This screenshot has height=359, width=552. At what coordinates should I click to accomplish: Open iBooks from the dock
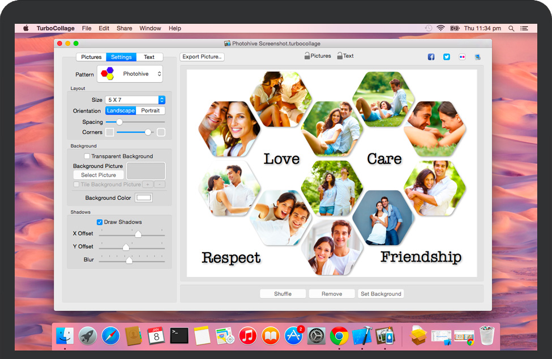point(271,336)
